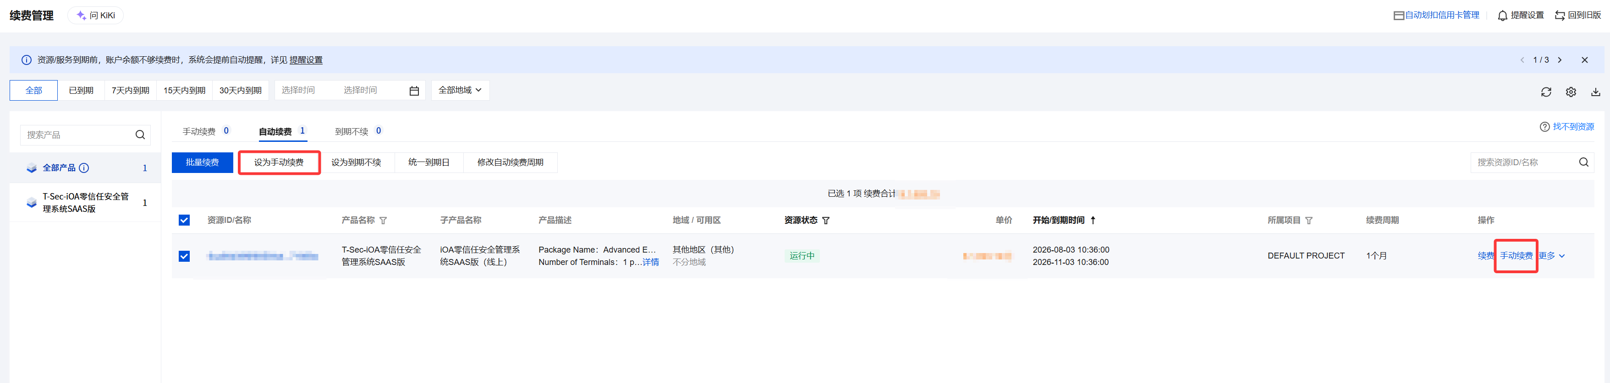Expand the 更多 actions dropdown
This screenshot has height=383, width=1610.
1551,256
